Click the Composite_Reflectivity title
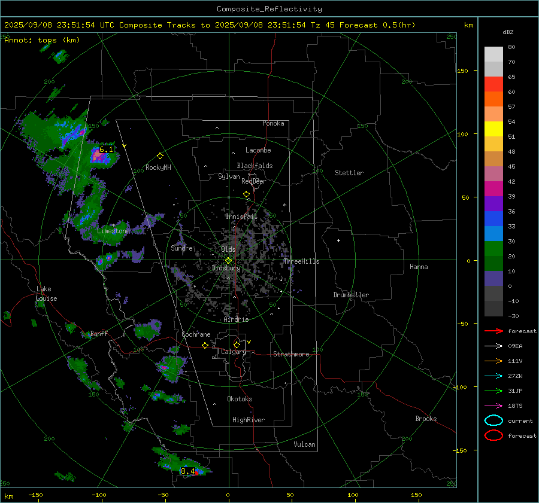The width and height of the screenshot is (539, 503). [269, 8]
